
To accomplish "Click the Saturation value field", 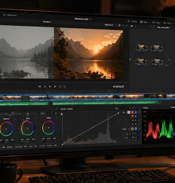I will click(26, 146).
